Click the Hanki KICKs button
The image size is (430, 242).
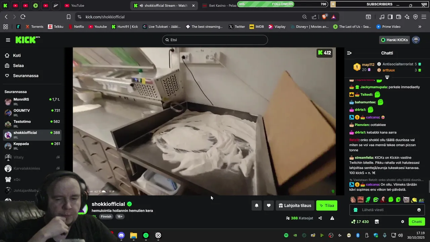coord(394,40)
